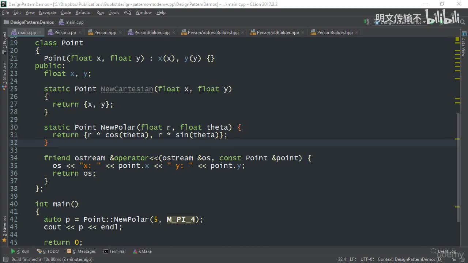
Task: Click 'class Point' declaration on line 19
Action: click(59, 43)
